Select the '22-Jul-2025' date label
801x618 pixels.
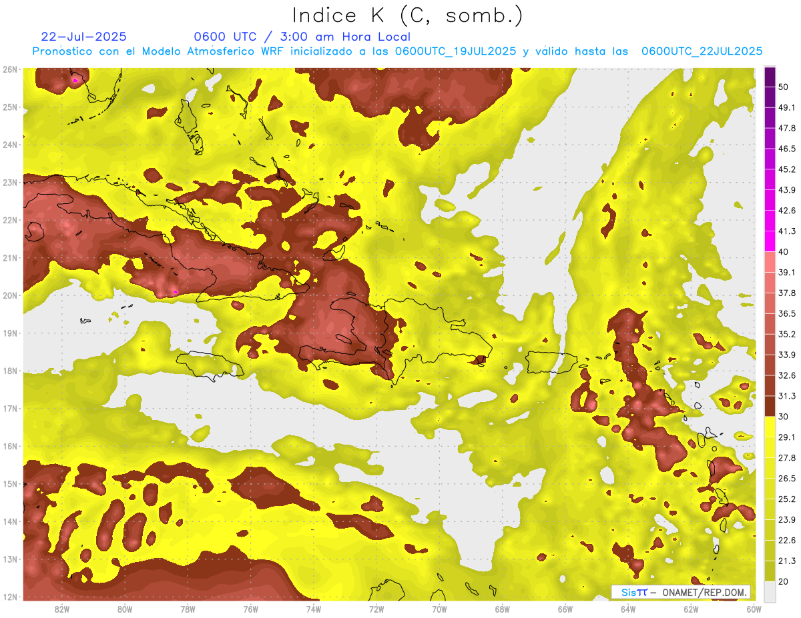83,37
